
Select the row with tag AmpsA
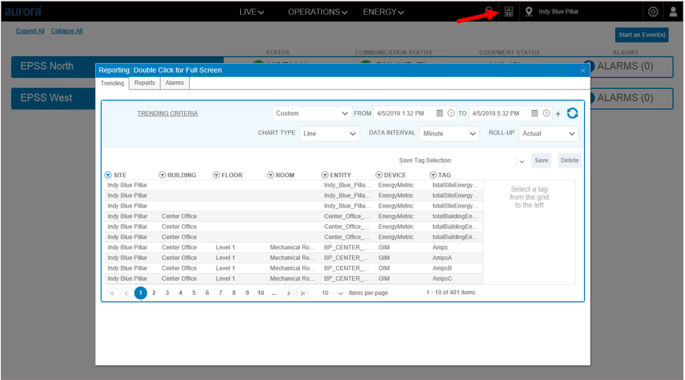294,258
